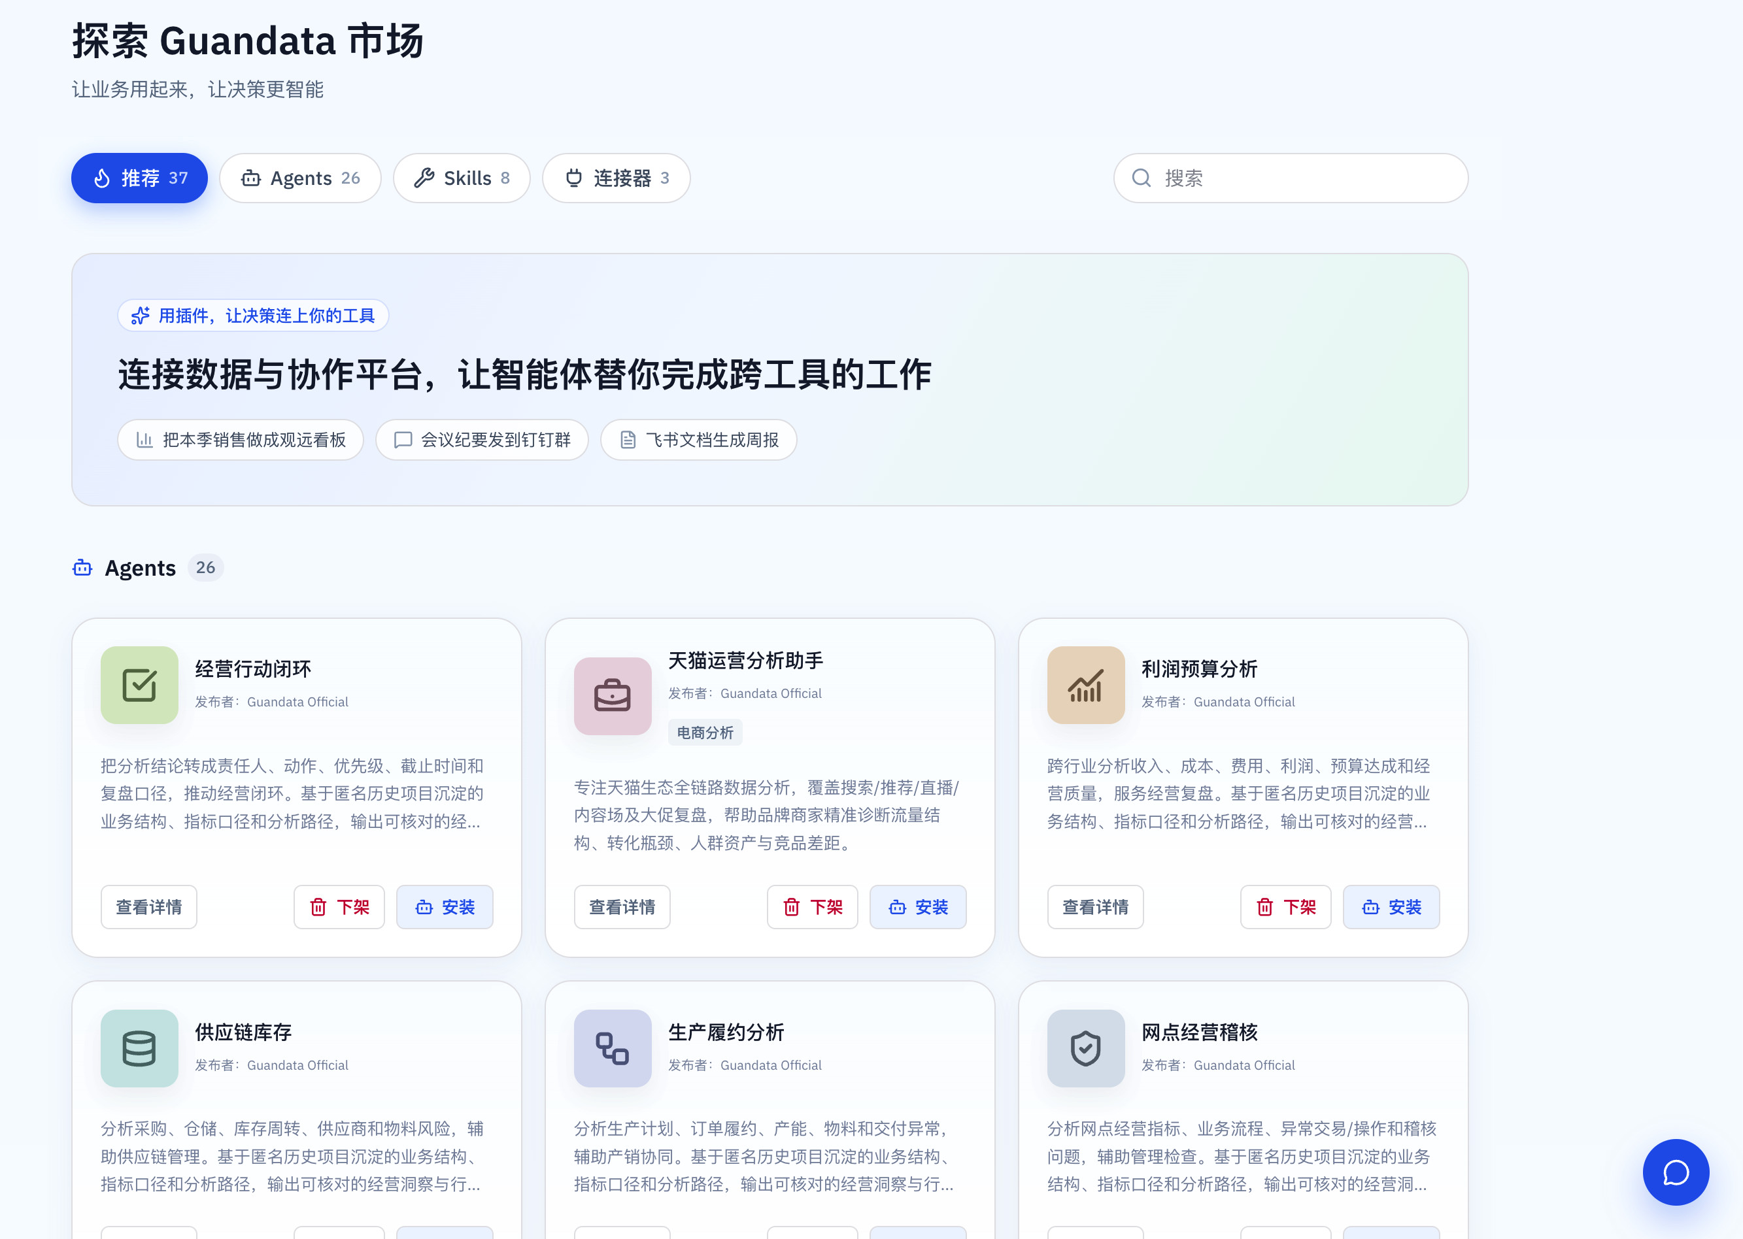
Task: Click 下架 on the 天猫运营分析助手 card
Action: click(813, 907)
